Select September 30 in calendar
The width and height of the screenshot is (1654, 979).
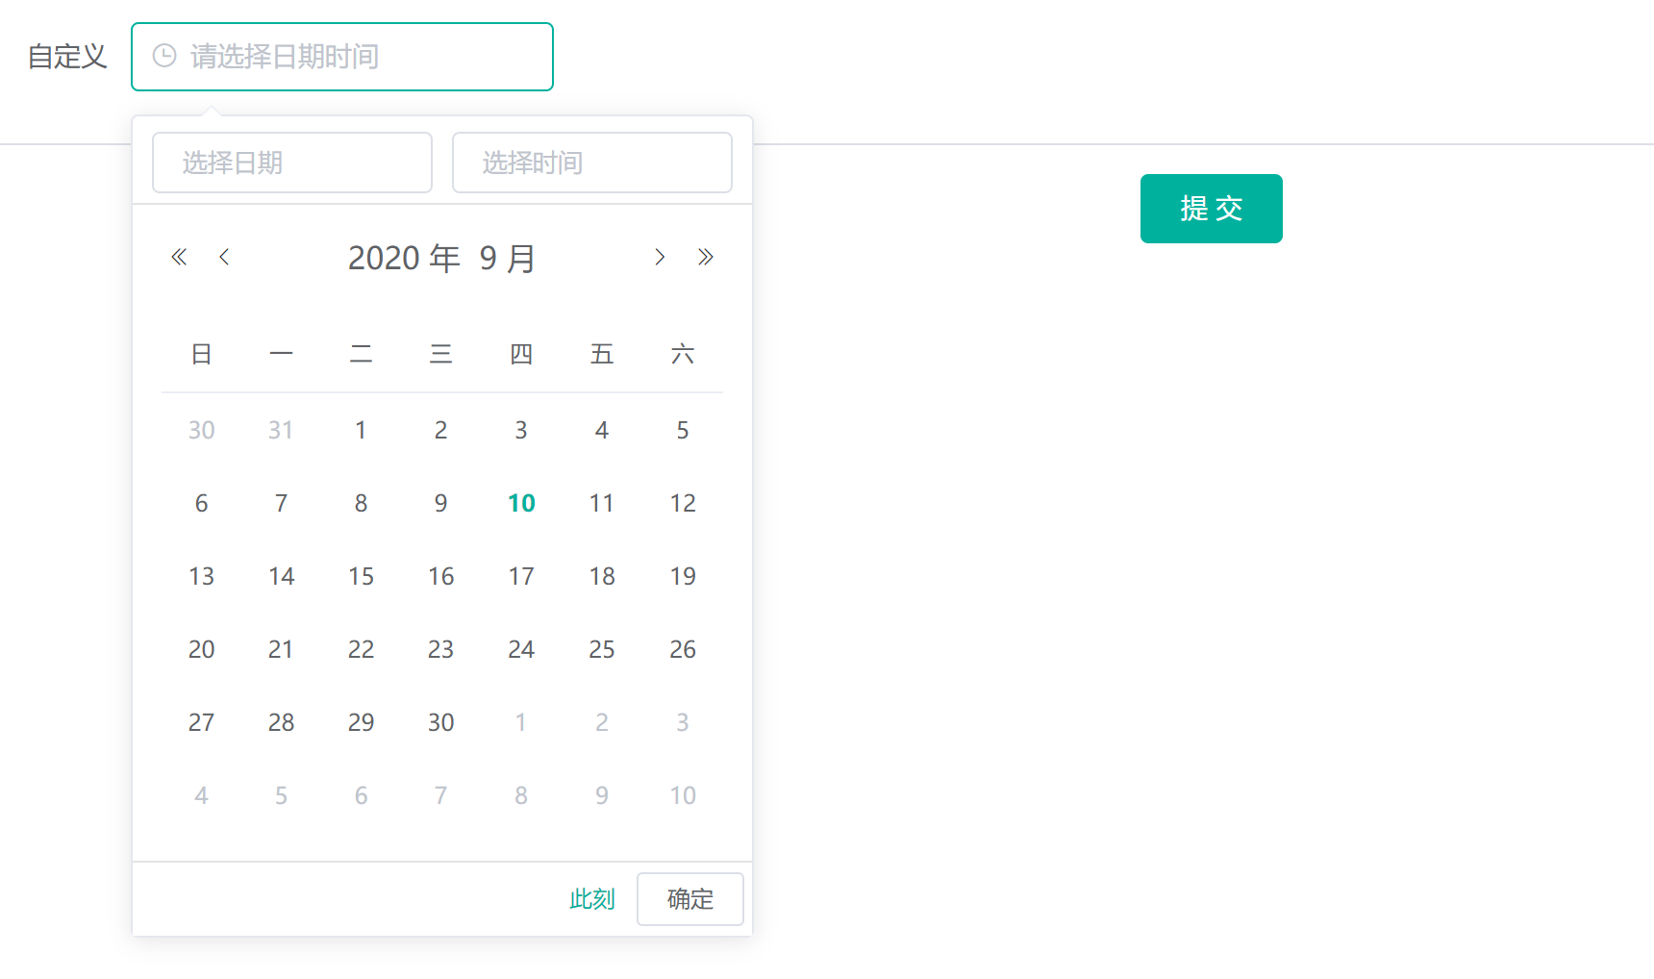(x=440, y=722)
